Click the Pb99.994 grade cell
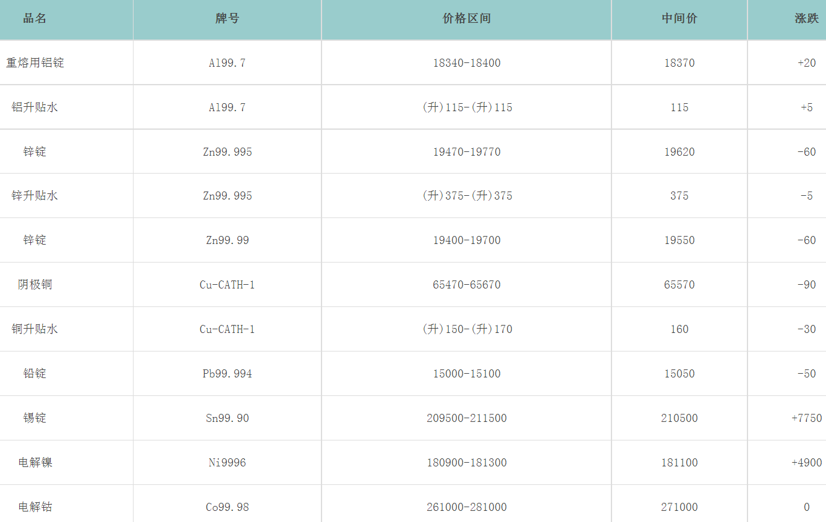 [x=227, y=374]
